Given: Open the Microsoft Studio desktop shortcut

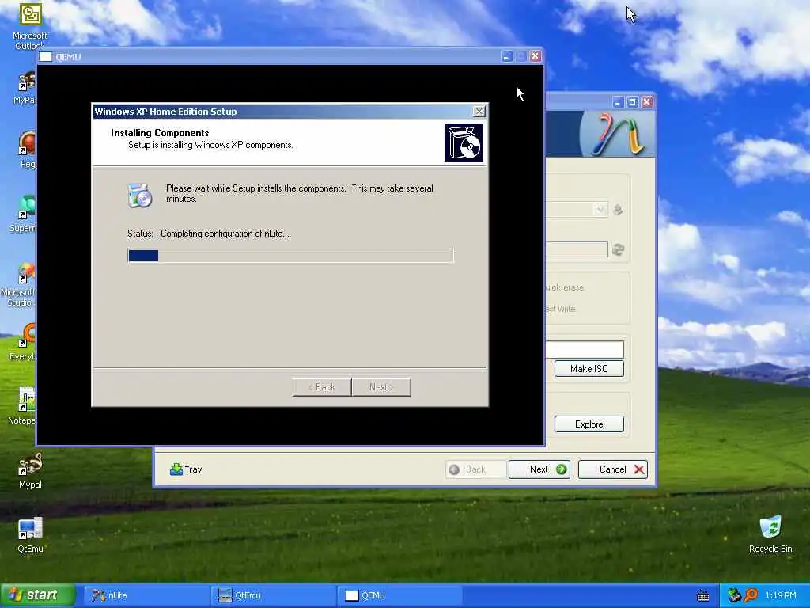Looking at the screenshot, I should 19,284.
